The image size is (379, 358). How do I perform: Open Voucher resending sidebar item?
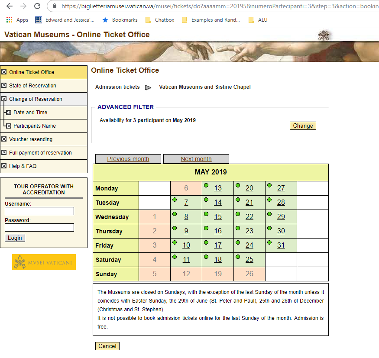click(x=44, y=139)
